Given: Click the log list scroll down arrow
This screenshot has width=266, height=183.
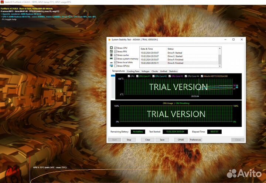Looking at the screenshot, I should click(x=220, y=66).
